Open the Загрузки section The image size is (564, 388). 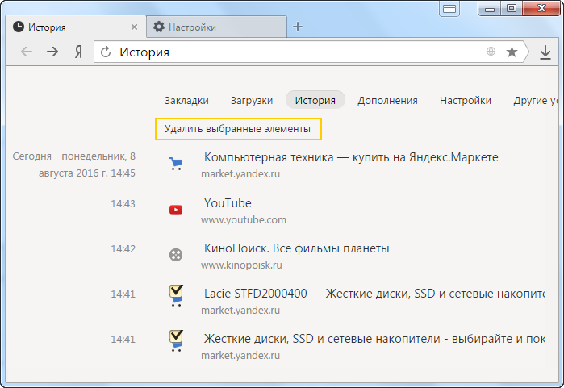[x=252, y=100]
